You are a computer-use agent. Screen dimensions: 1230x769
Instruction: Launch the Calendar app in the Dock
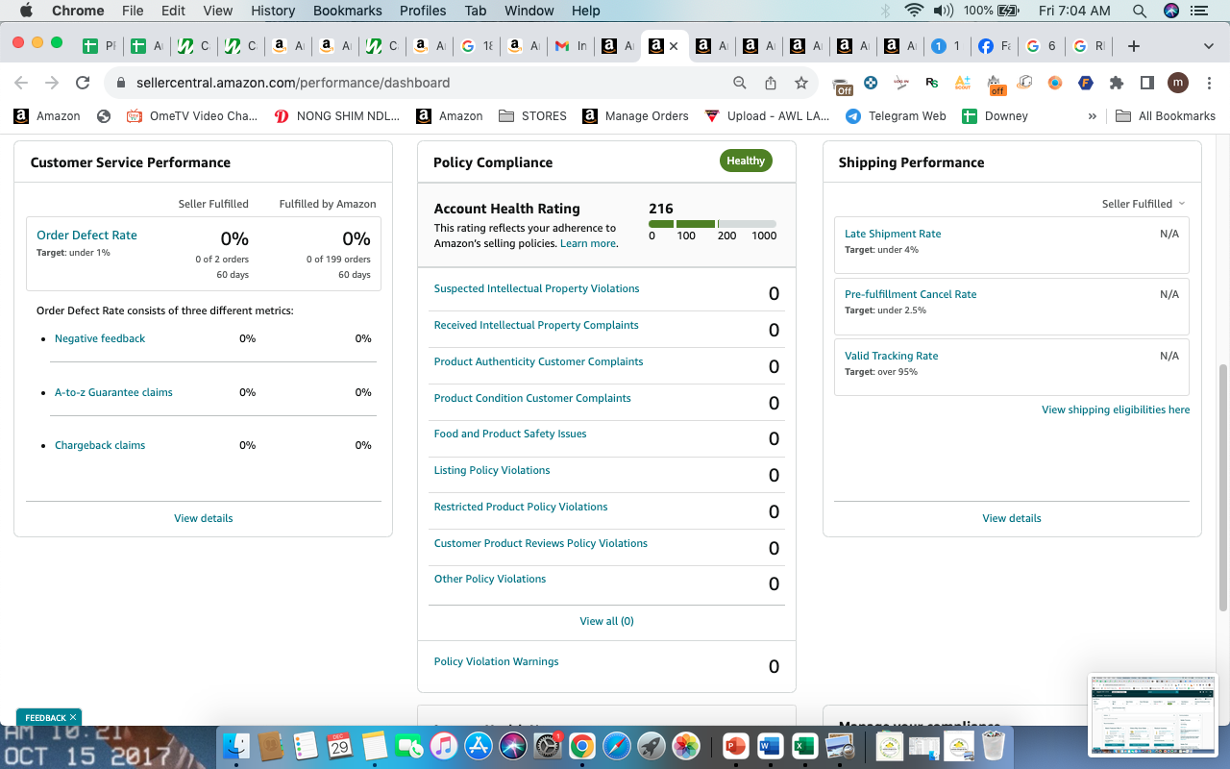338,745
